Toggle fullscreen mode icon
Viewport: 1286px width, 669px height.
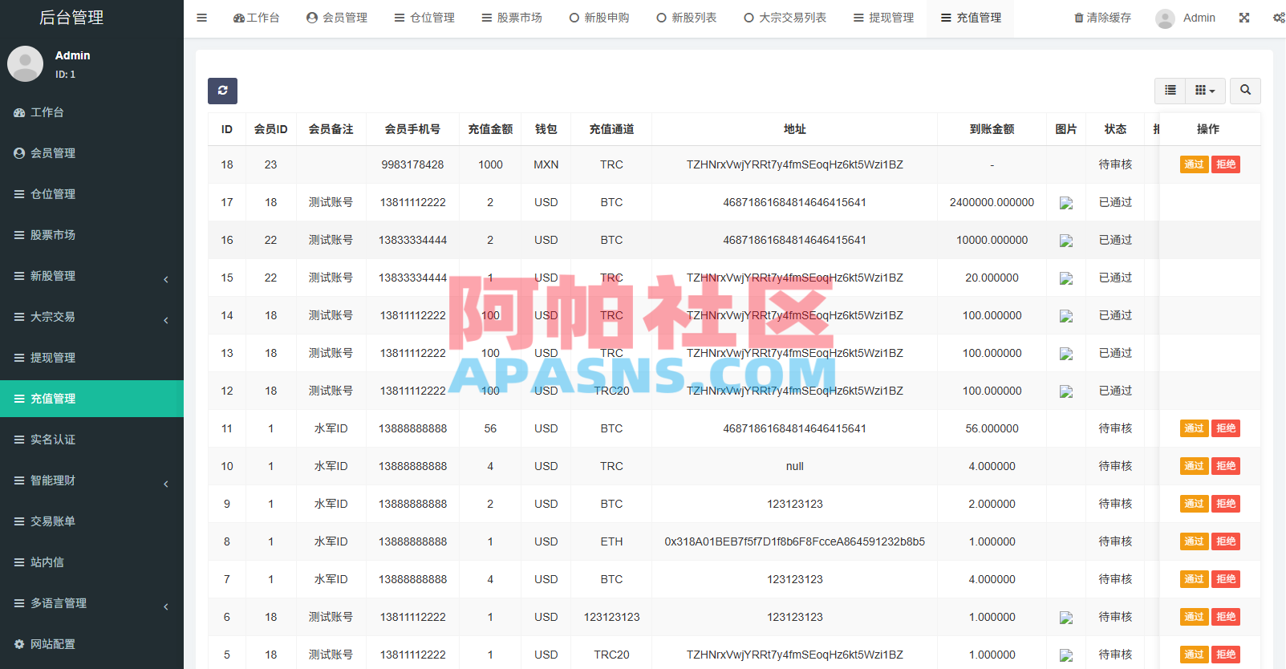click(1244, 18)
